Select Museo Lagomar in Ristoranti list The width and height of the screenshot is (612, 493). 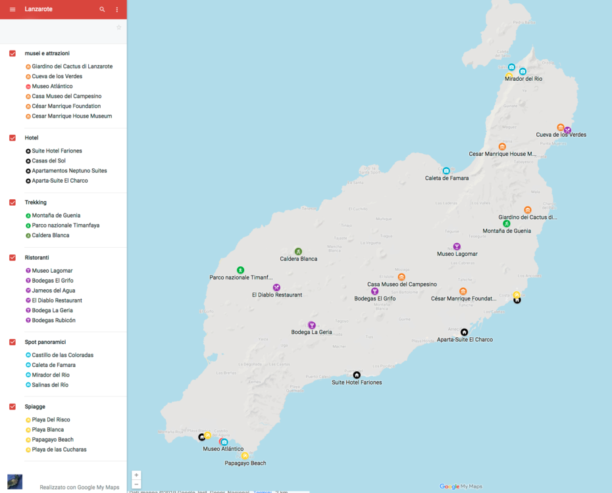click(52, 270)
